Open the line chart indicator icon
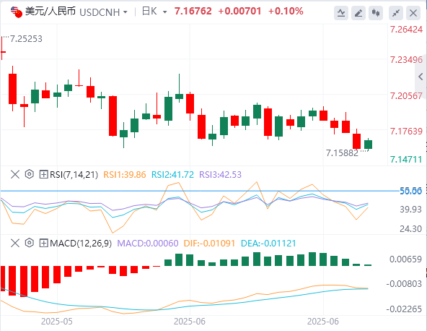 (341, 13)
